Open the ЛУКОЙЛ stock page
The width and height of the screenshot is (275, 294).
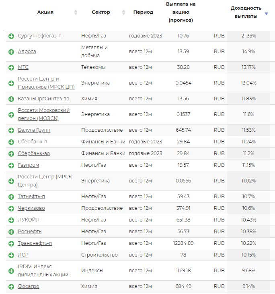point(29,220)
